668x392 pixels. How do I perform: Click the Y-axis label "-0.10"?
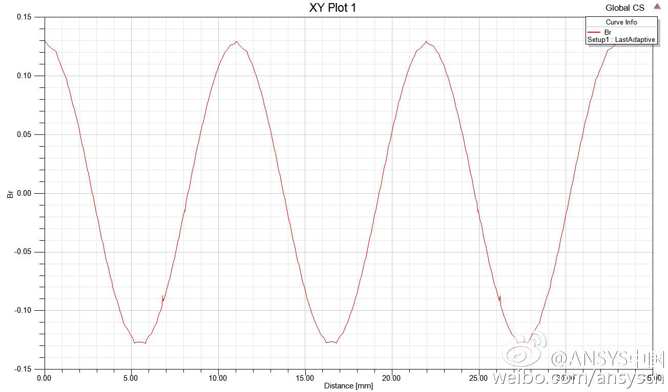(x=23, y=310)
